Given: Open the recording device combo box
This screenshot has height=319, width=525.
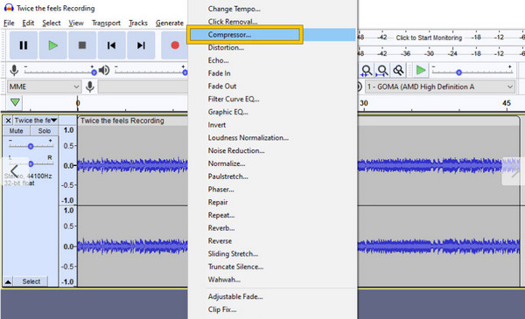Looking at the screenshot, I should 143,87.
